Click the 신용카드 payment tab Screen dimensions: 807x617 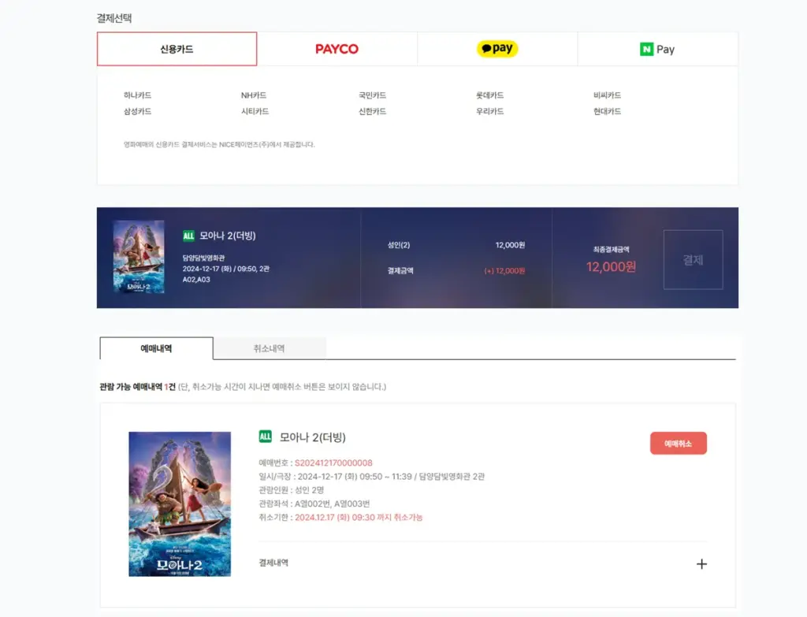tap(177, 49)
